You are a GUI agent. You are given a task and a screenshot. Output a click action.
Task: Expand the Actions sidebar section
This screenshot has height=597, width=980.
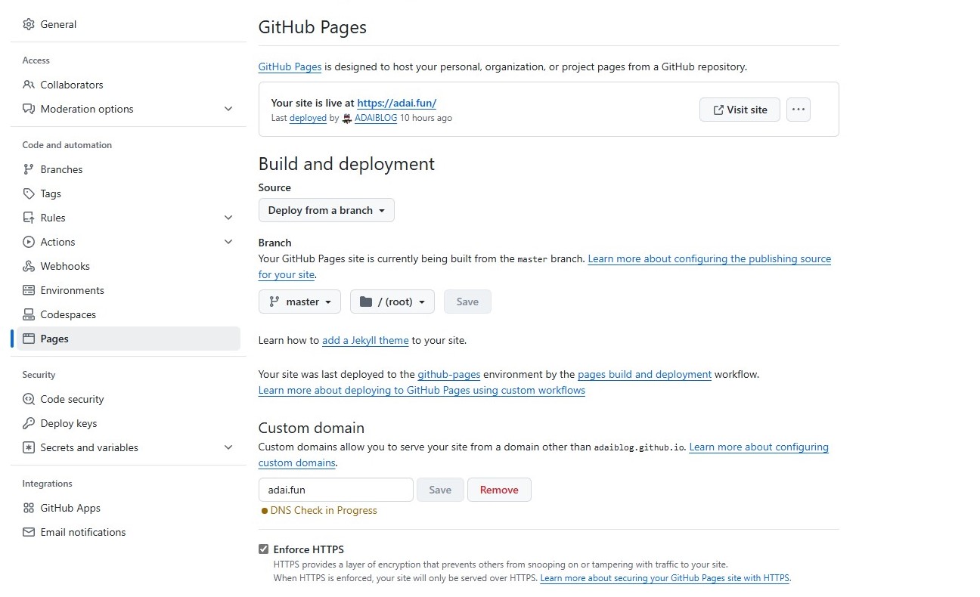coord(228,242)
